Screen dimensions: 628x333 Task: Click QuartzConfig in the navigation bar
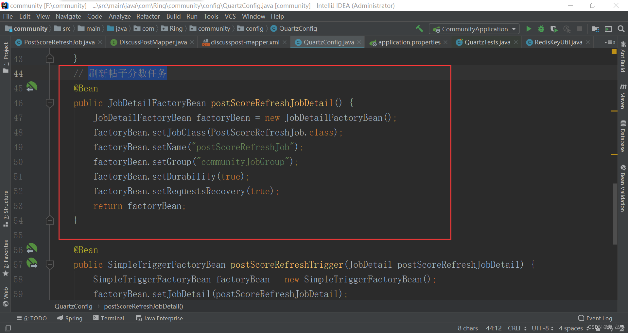pyautogui.click(x=294, y=29)
